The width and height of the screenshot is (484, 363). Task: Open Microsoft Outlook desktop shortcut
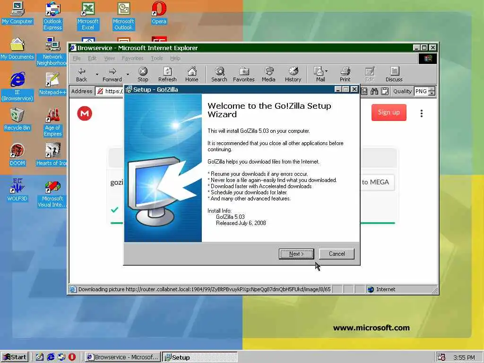click(123, 16)
